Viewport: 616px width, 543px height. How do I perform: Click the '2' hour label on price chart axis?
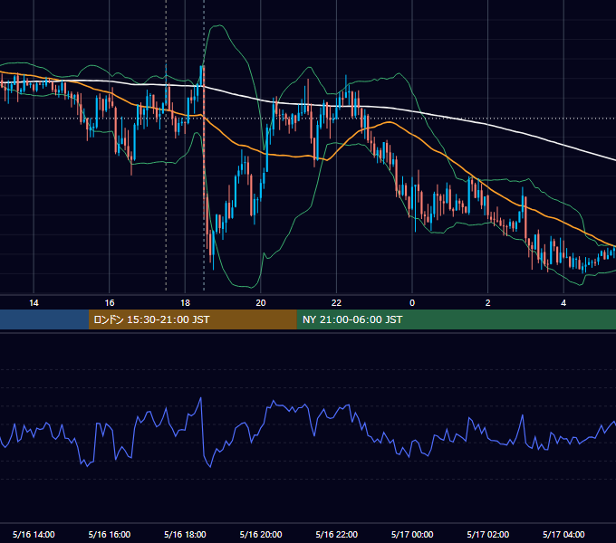(488, 303)
